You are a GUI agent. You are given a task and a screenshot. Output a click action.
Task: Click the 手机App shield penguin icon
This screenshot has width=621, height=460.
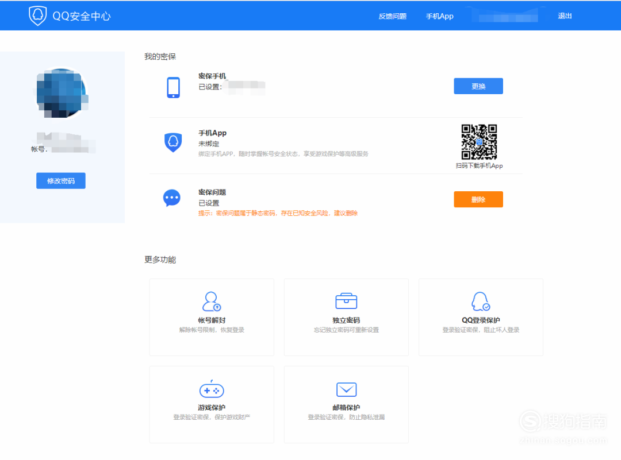pos(173,142)
